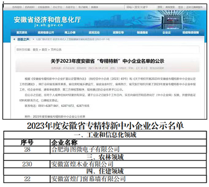Open the 部委之声 news item dated 2023-07-14

tap(73, 39)
